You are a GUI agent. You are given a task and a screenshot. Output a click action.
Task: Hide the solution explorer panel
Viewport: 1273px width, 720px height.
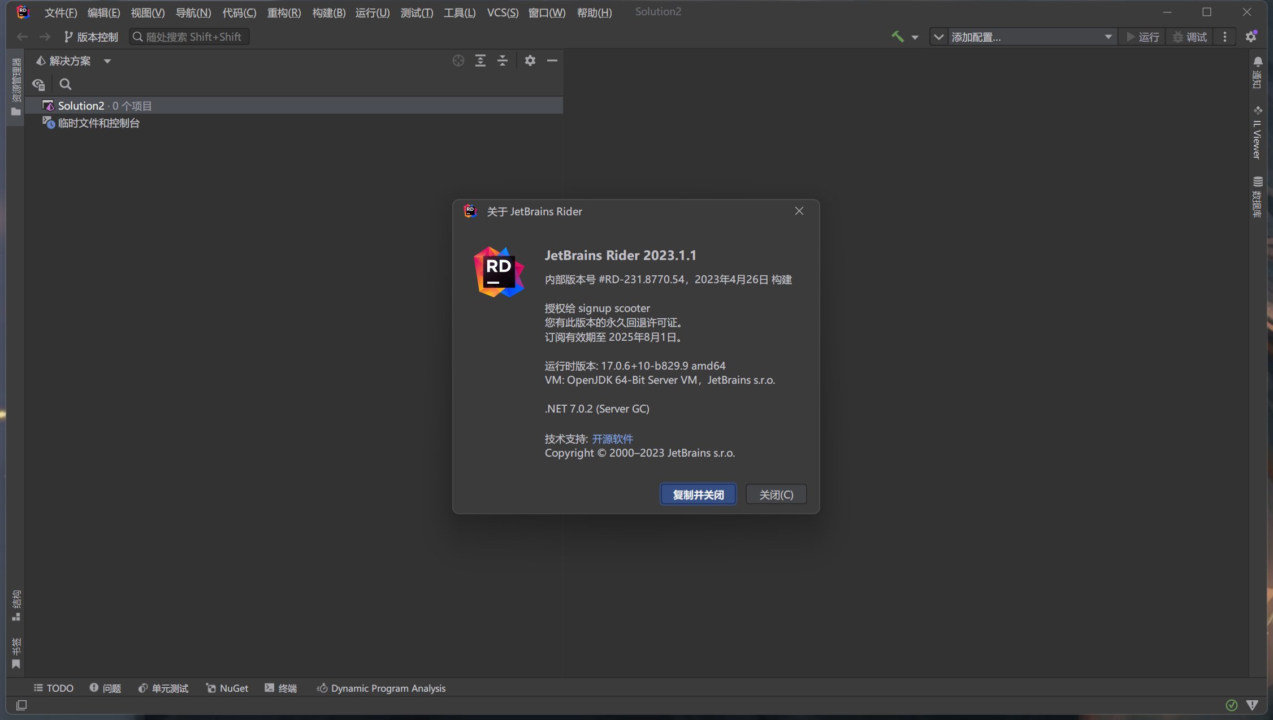[552, 60]
